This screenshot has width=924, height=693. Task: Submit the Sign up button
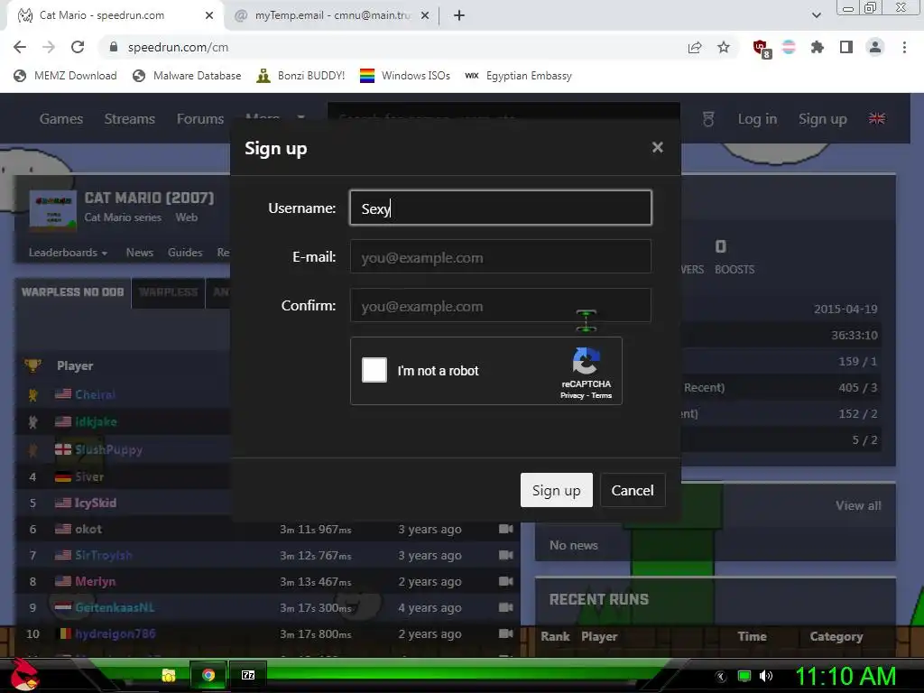coord(556,490)
